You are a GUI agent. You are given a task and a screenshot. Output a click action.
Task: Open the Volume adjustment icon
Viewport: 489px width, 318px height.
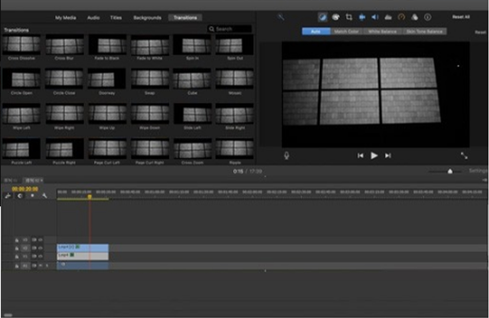[x=375, y=17]
